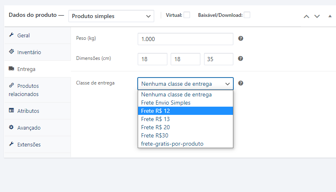Click the Peso weight field with 1.000

pos(186,39)
